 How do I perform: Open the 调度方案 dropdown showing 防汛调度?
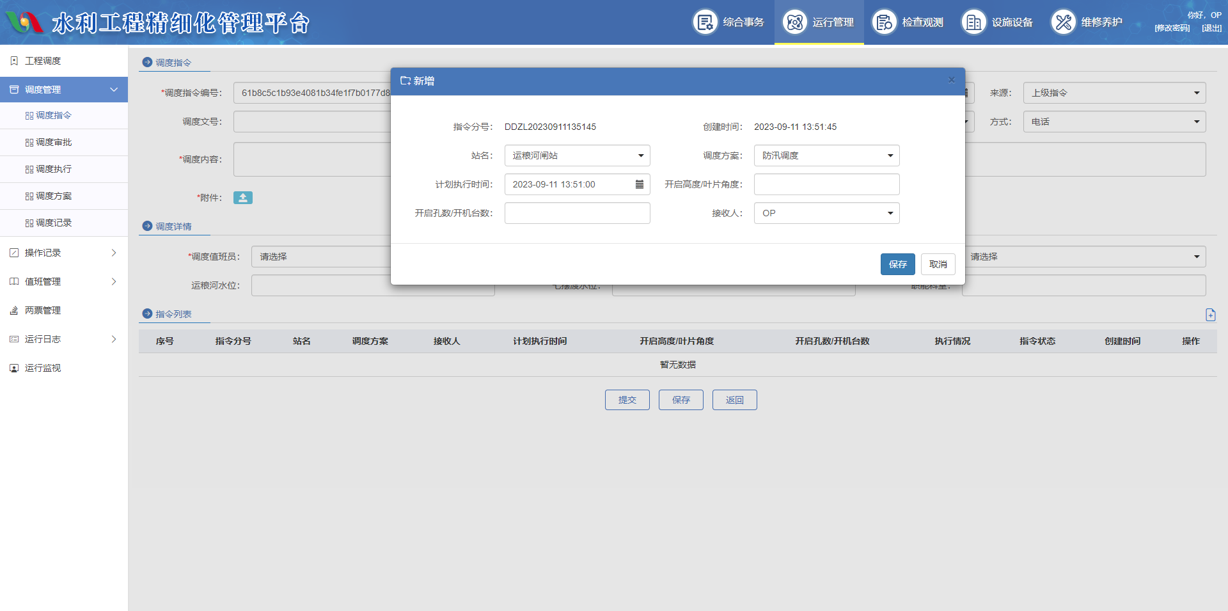pyautogui.click(x=826, y=155)
